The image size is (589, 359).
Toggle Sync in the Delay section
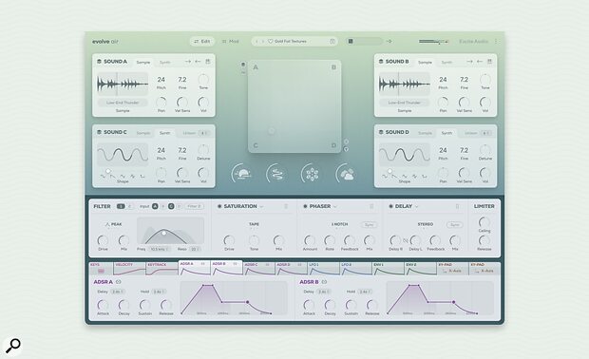pos(454,224)
